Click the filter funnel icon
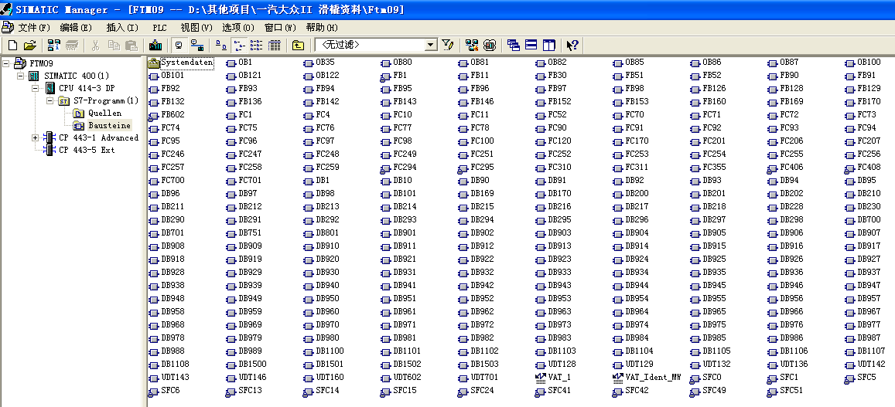 (x=447, y=46)
